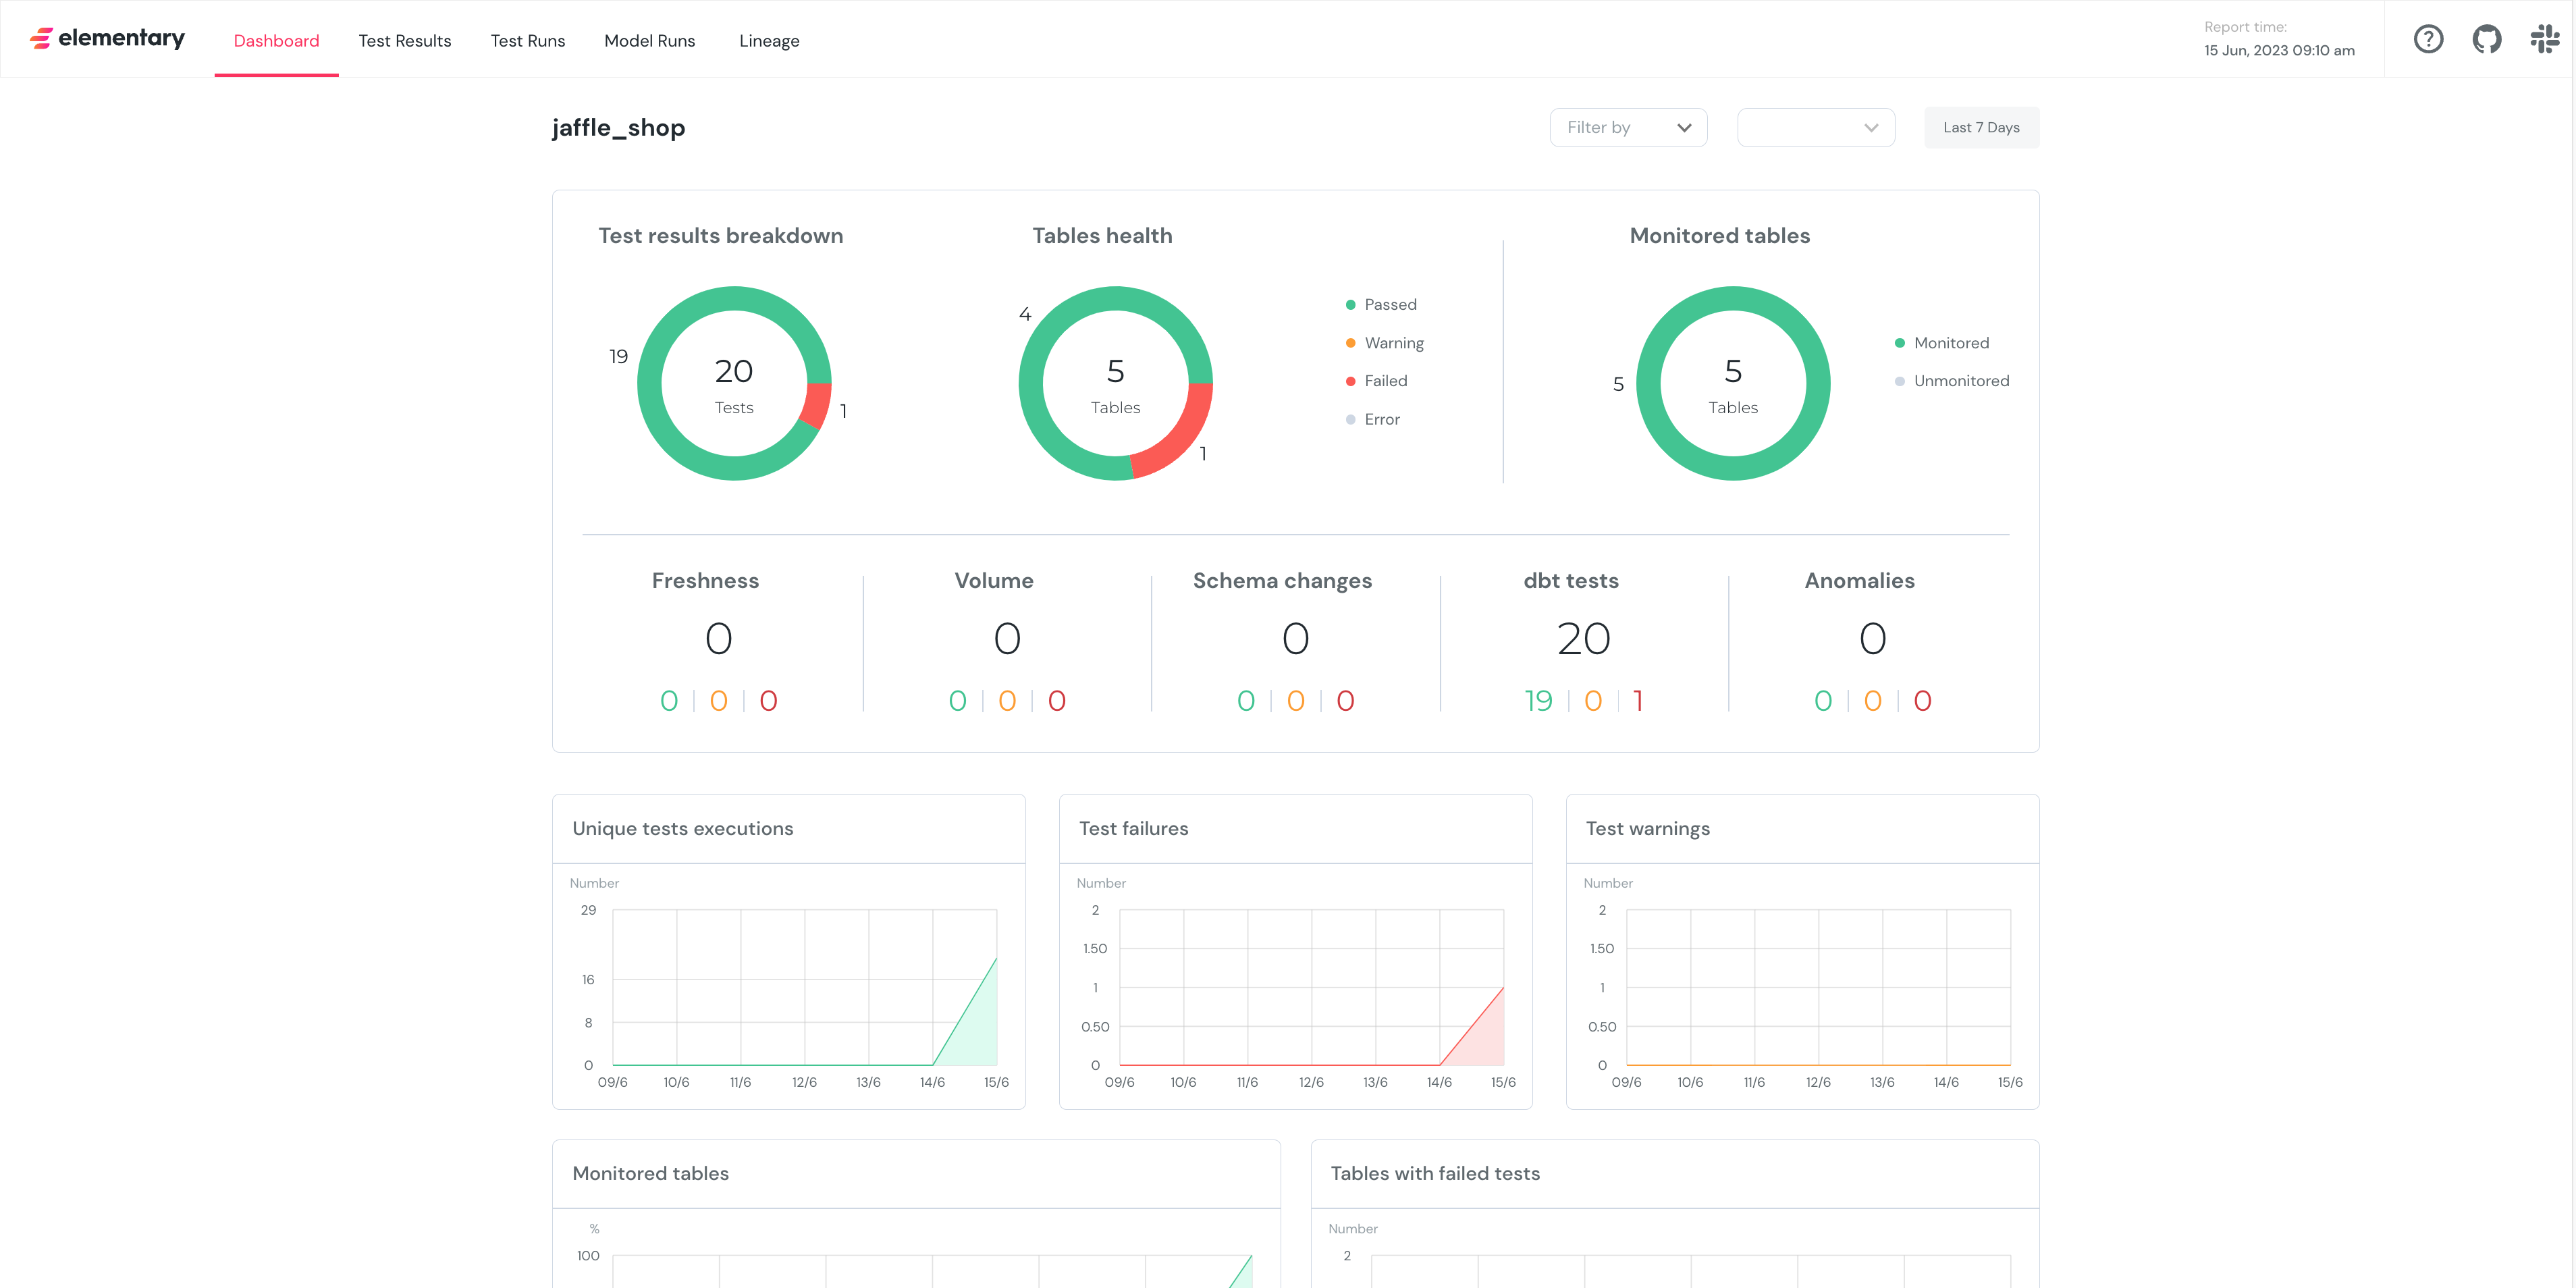Toggle the Failed legend item
Viewport: 2576px width, 1288px height.
click(x=1385, y=381)
